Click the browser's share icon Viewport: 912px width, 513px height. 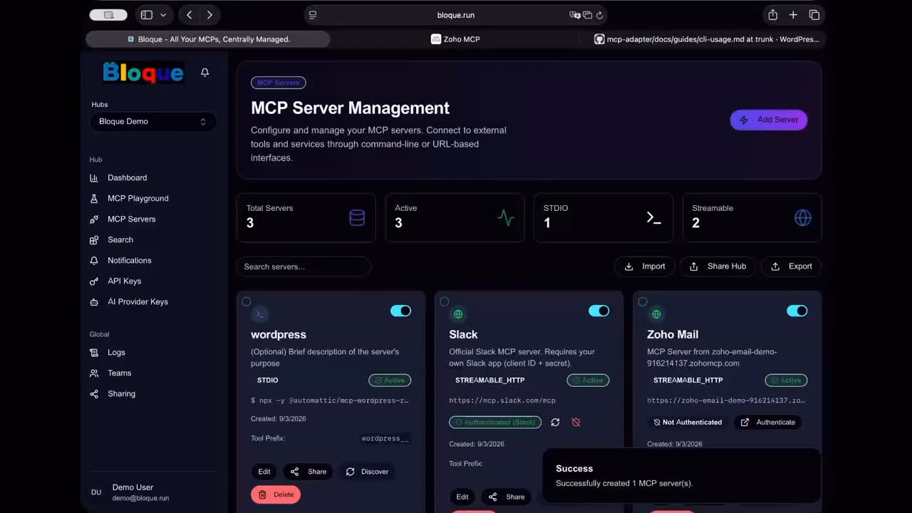pyautogui.click(x=772, y=15)
